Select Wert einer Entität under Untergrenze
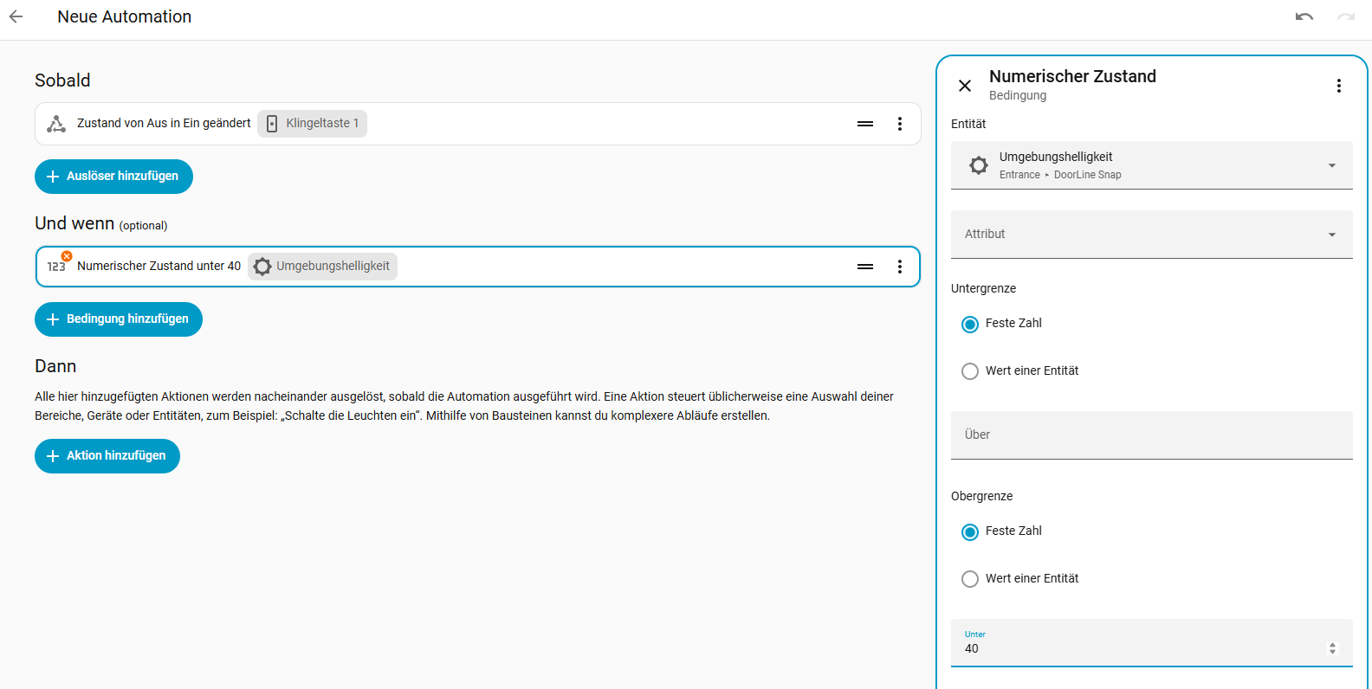Image resolution: width=1372 pixels, height=689 pixels. 970,371
